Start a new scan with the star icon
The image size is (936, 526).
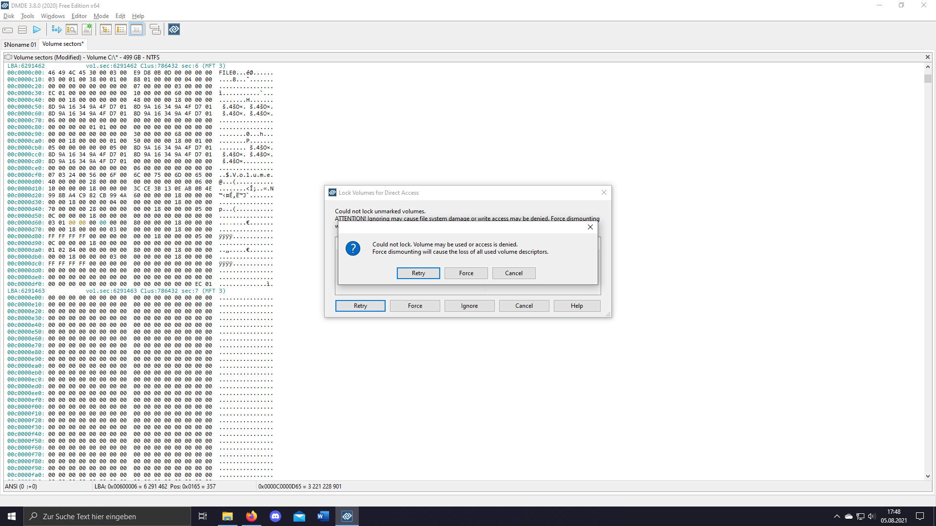tap(87, 29)
